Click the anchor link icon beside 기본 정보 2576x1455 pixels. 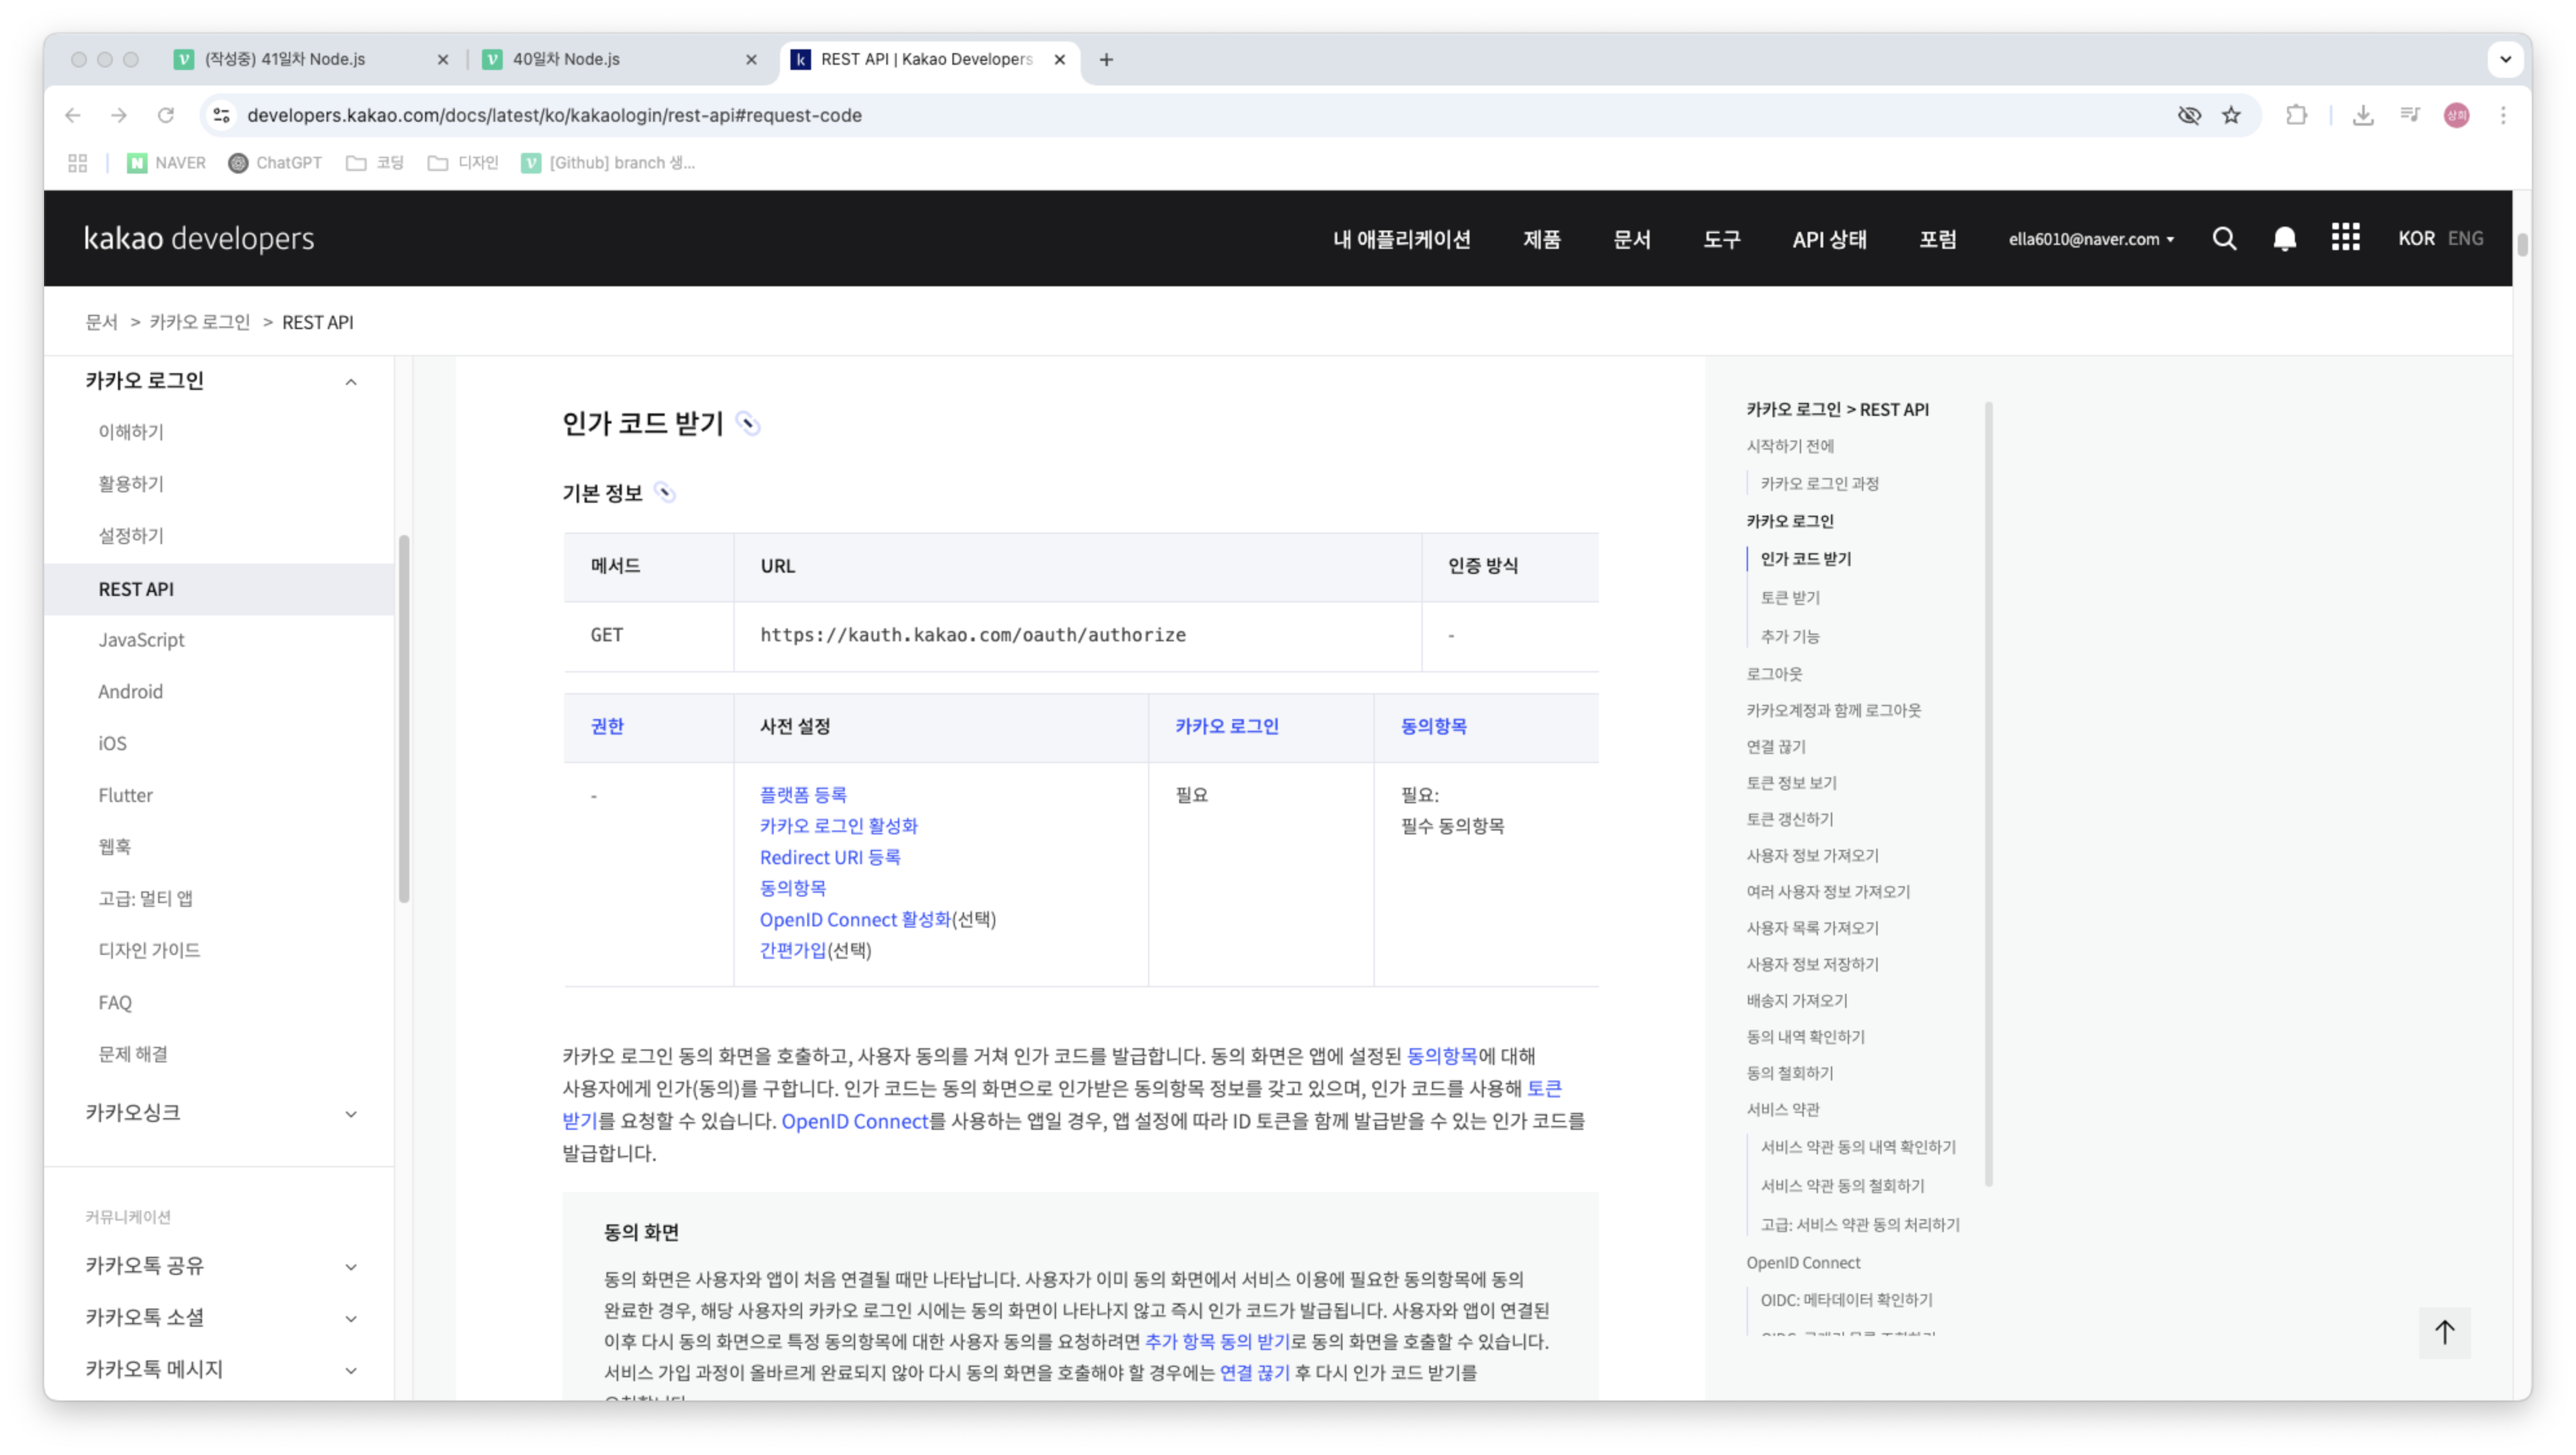[665, 493]
